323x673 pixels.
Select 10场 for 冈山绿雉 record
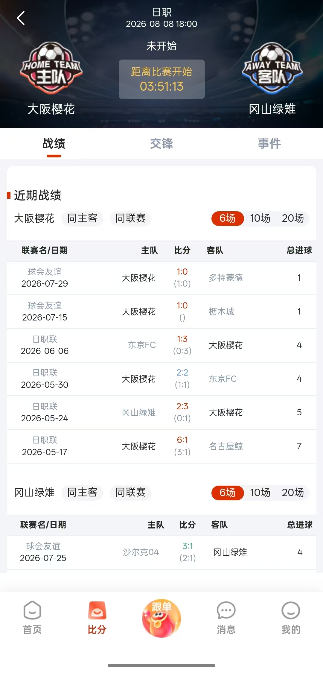pyautogui.click(x=260, y=493)
